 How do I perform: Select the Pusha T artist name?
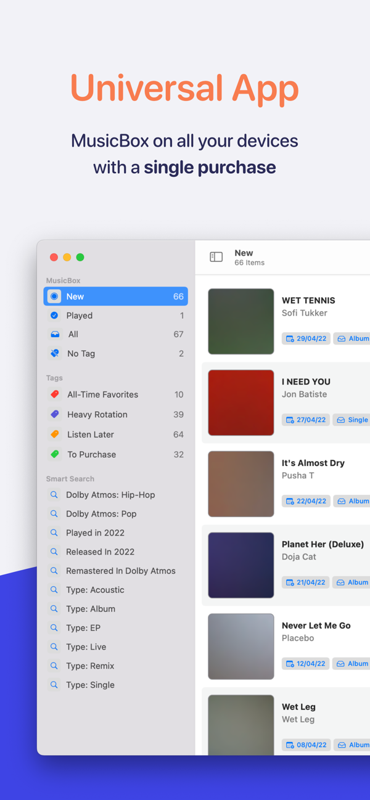[298, 476]
